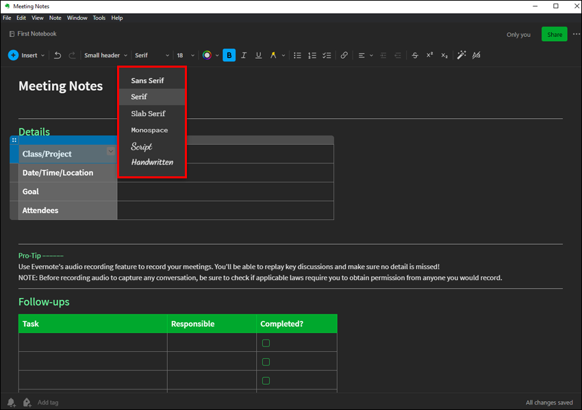Insert a bulleted list

coord(297,55)
